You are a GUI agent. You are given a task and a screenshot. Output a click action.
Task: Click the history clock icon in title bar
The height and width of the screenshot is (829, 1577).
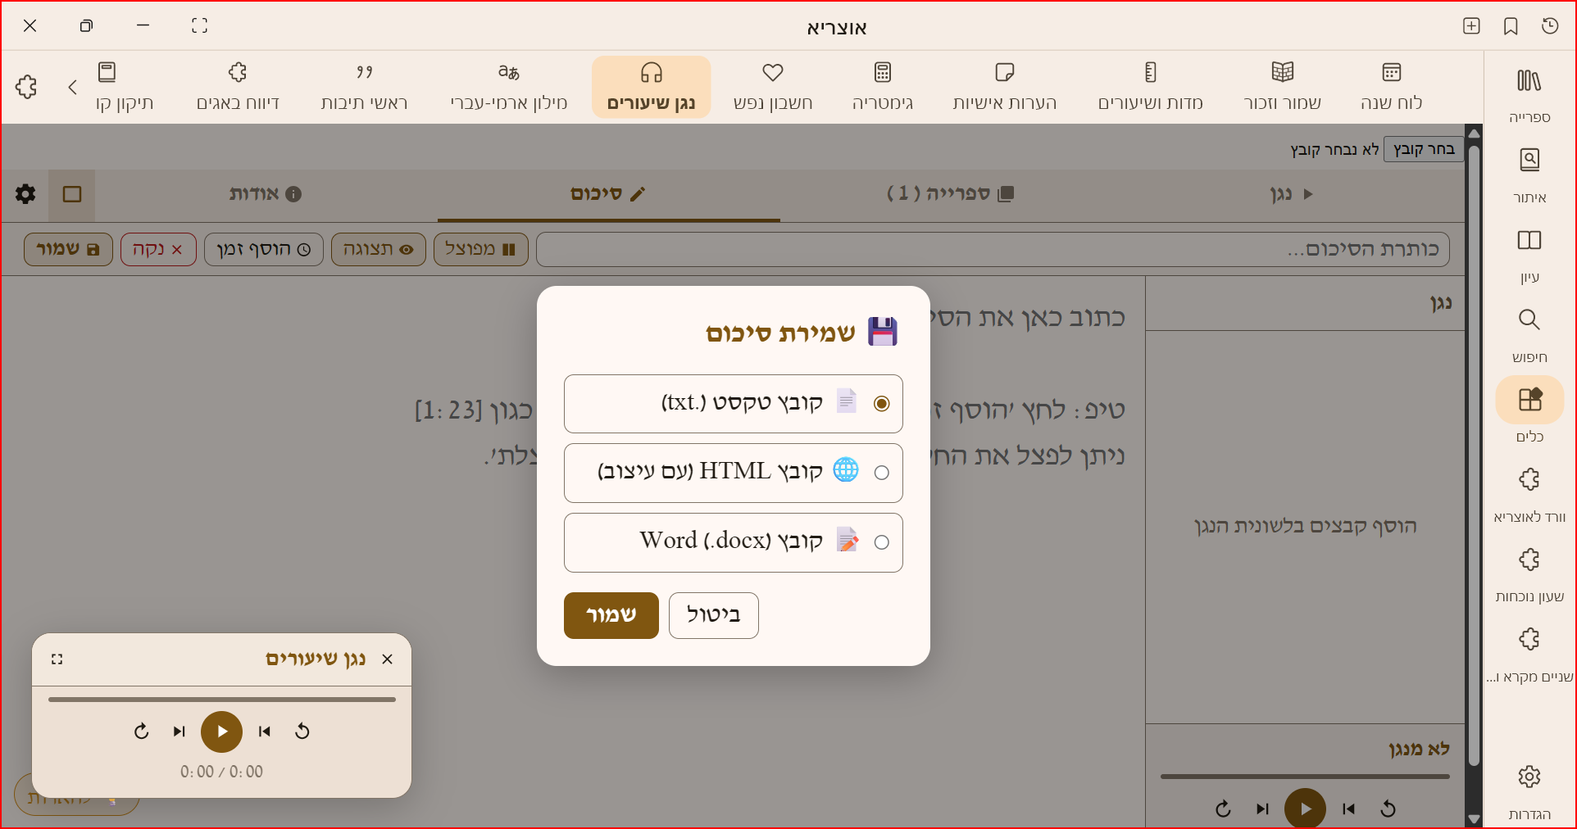(x=1550, y=26)
